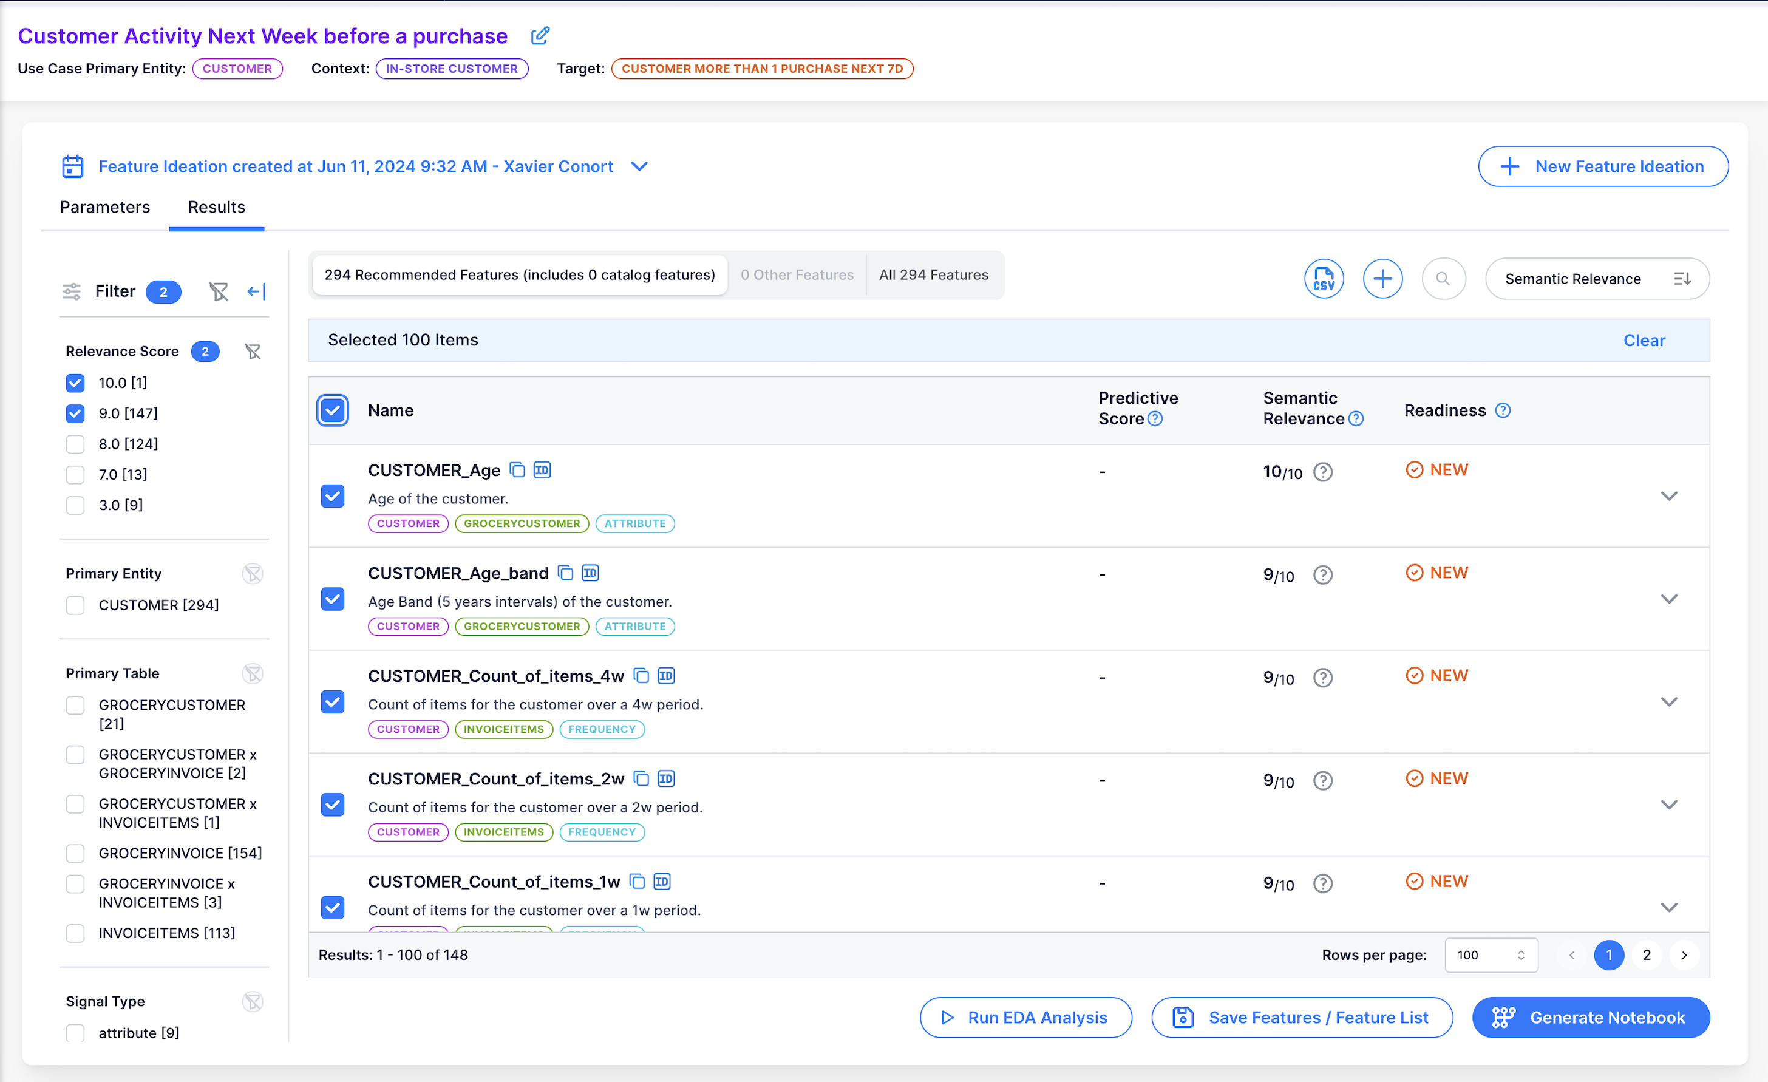
Task: Clear the selected 100 items
Action: (1644, 340)
